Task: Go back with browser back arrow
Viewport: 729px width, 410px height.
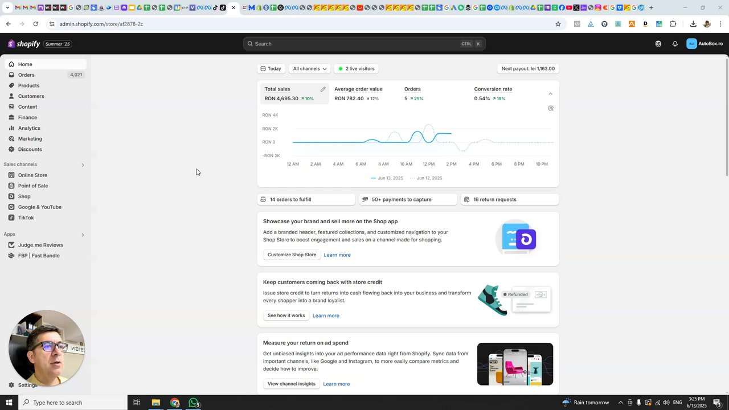Action: coord(8,24)
